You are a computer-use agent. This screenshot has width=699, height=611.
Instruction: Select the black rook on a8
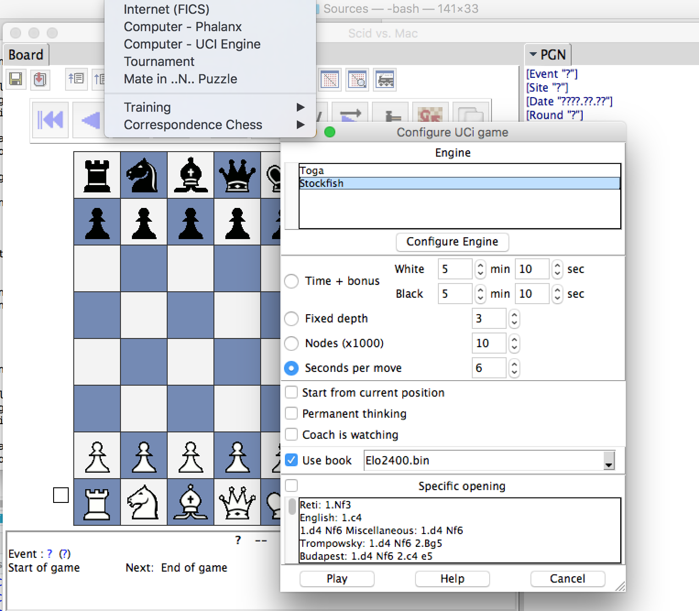point(97,175)
